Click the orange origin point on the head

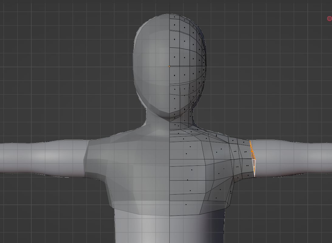click(x=169, y=66)
